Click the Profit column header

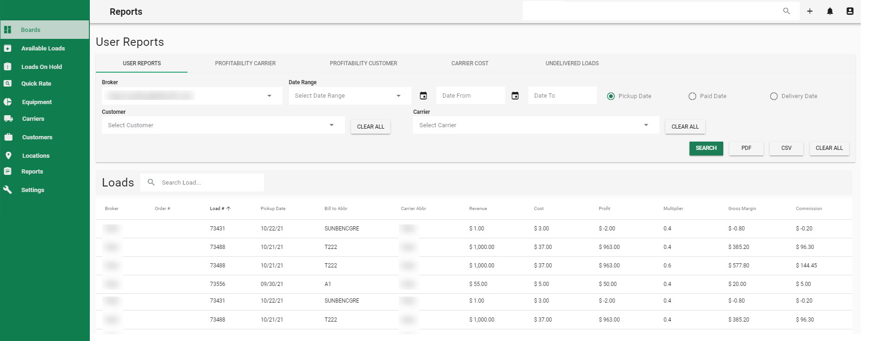pos(604,209)
